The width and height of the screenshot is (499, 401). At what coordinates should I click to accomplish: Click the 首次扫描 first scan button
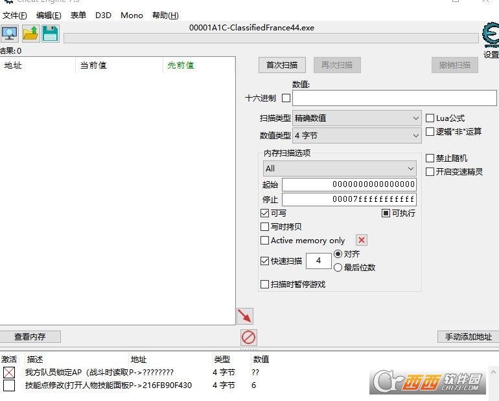tap(282, 65)
